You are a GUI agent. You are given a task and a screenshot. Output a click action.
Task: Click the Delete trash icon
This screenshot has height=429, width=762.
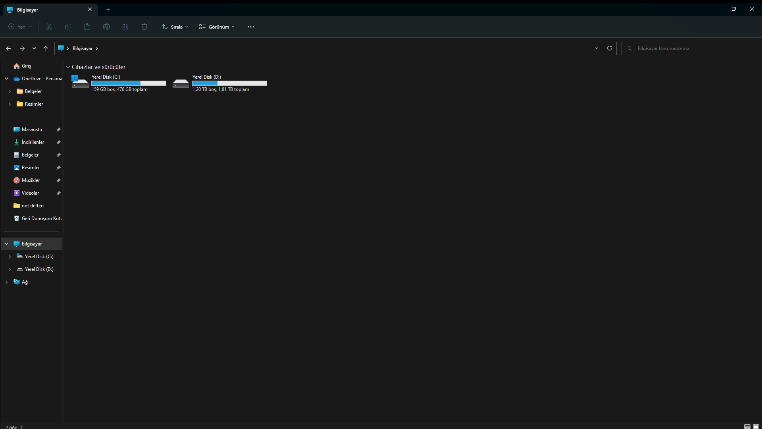[x=144, y=27]
